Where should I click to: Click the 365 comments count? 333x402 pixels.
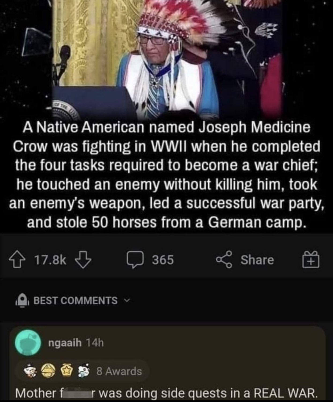[x=162, y=260]
